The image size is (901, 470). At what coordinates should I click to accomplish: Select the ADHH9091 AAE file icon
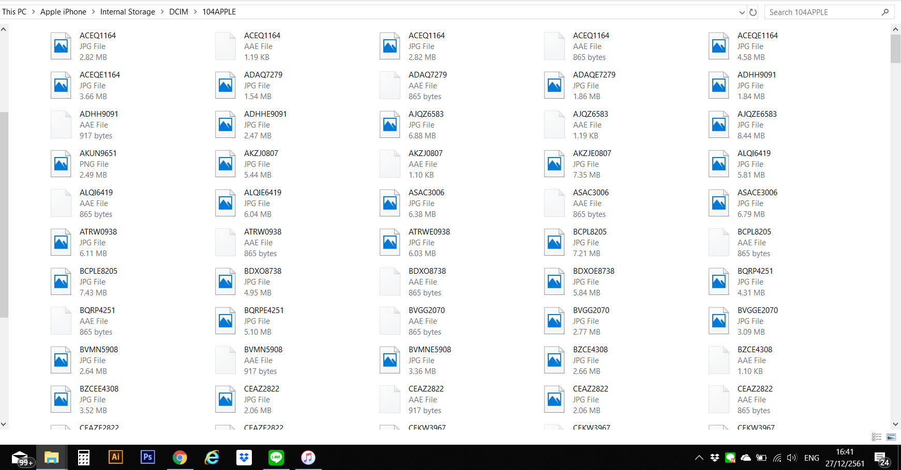(x=61, y=124)
